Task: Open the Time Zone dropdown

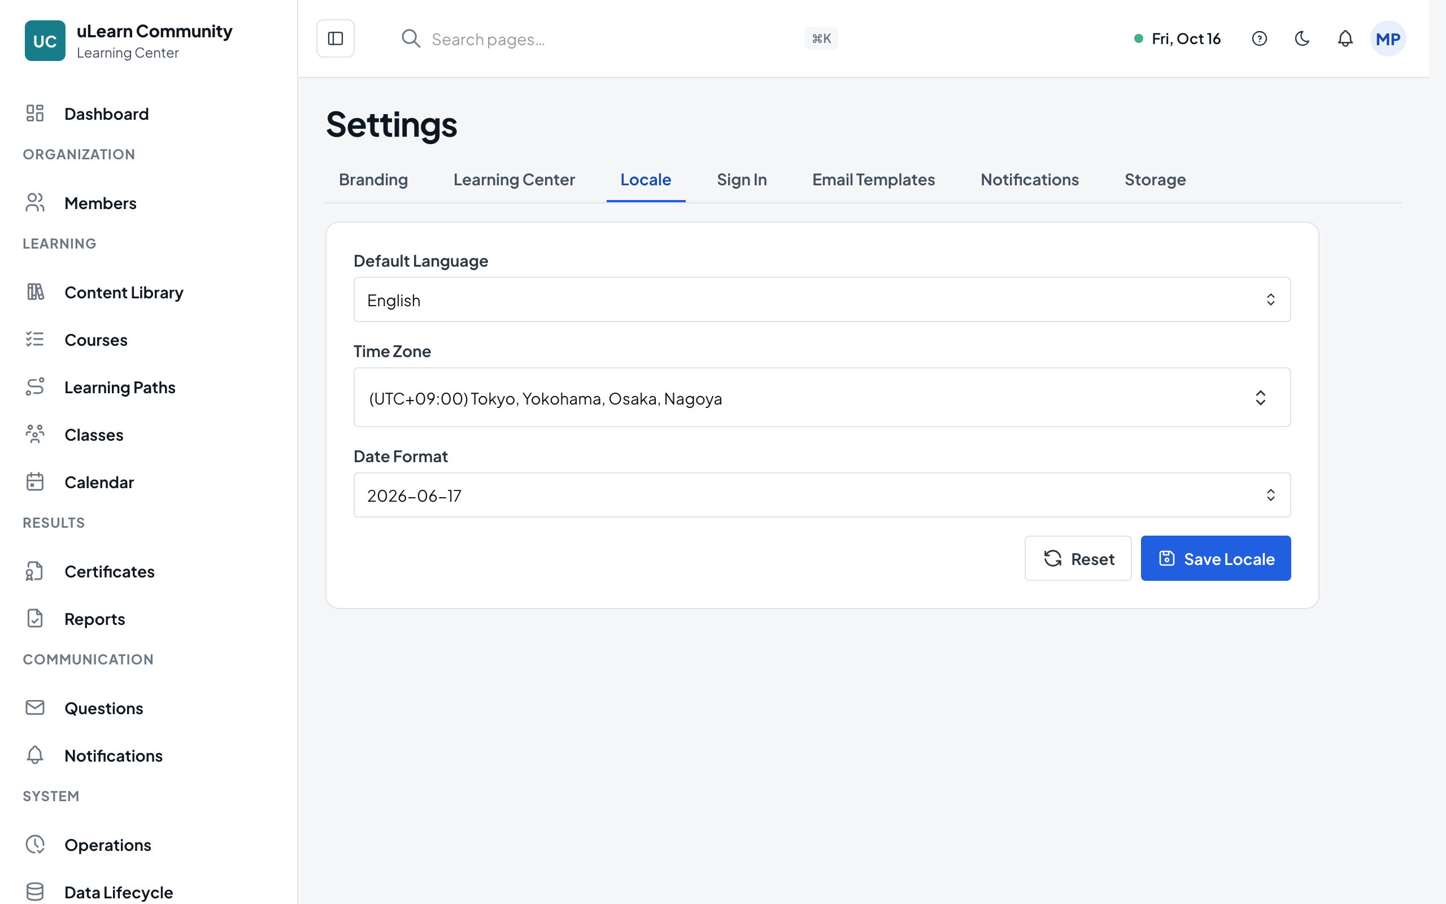Action: click(822, 397)
